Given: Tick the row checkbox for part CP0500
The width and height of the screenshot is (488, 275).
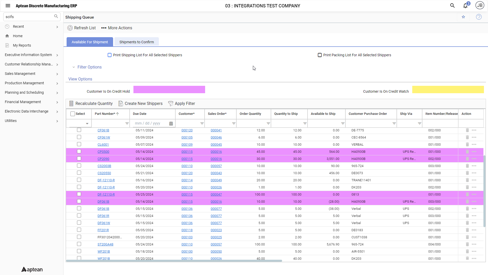Looking at the screenshot, I should coord(79,151).
